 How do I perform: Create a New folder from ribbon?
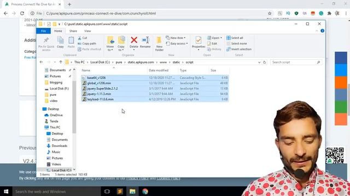(159, 44)
